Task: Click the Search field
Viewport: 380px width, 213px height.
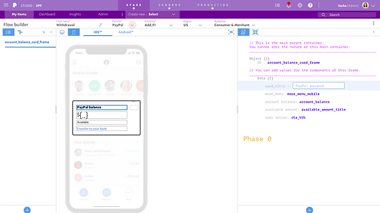Action: 347,15
